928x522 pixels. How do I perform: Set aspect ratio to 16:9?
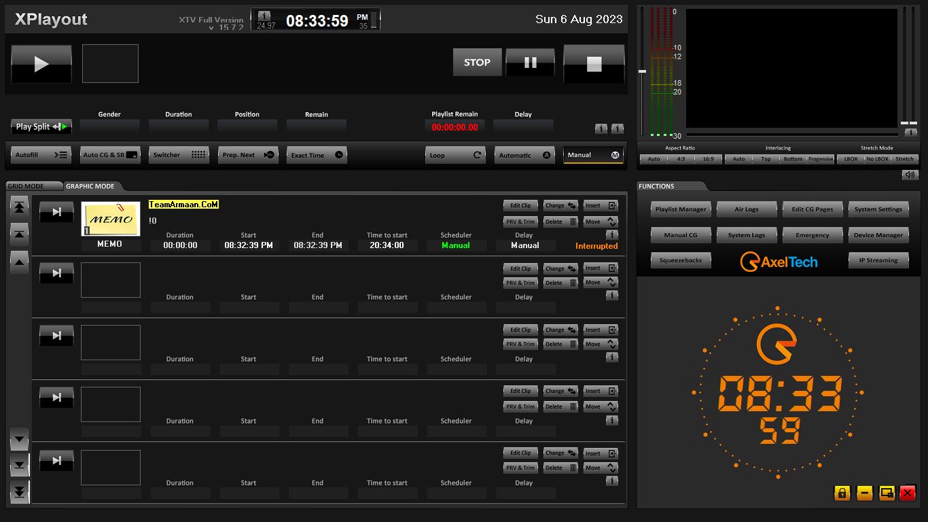pos(709,159)
